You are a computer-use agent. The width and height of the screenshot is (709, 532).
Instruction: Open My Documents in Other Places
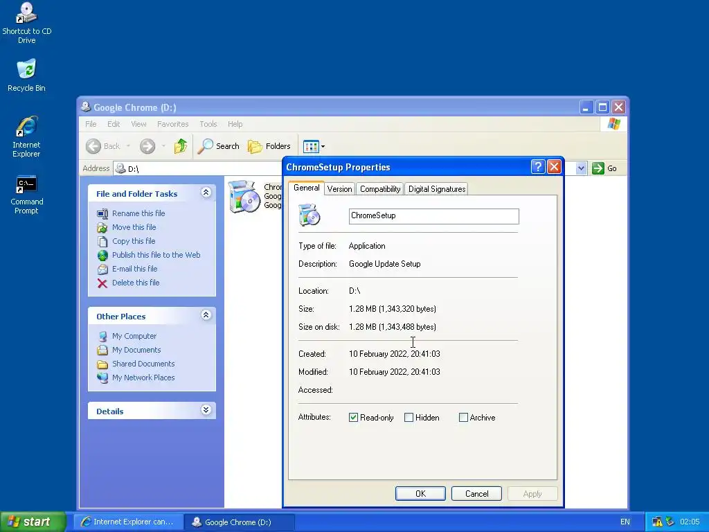click(x=136, y=350)
